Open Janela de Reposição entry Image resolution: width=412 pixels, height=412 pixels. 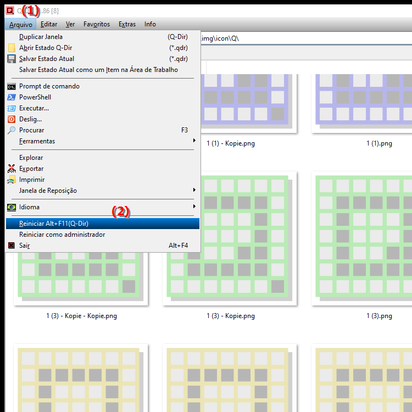pyautogui.click(x=103, y=191)
